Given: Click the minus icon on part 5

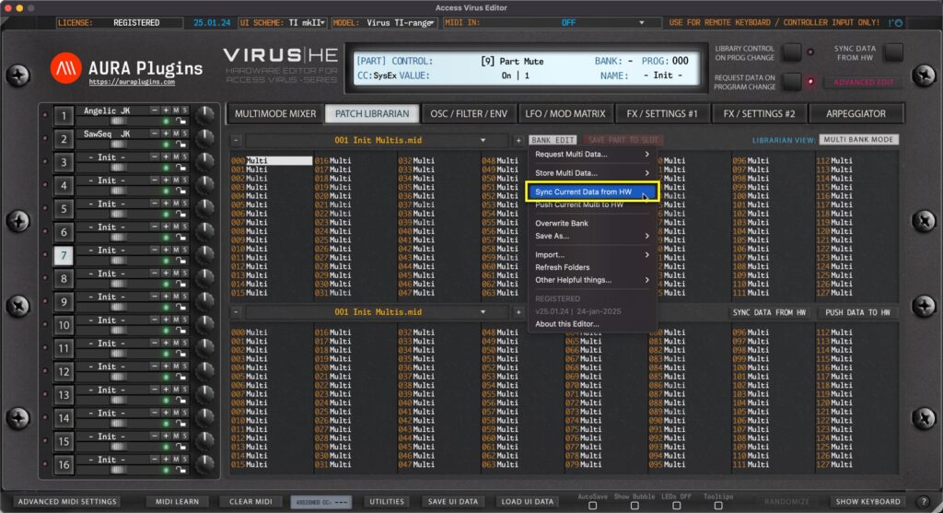Looking at the screenshot, I should pyautogui.click(x=155, y=204).
